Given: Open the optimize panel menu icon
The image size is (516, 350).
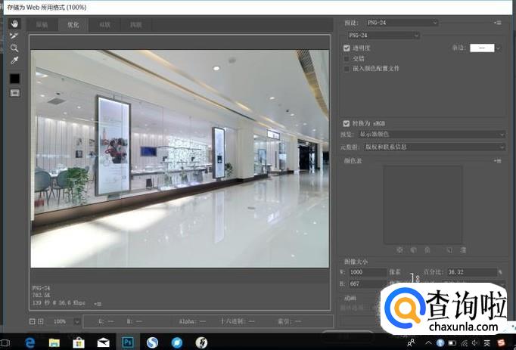Looking at the screenshot, I should 497,23.
